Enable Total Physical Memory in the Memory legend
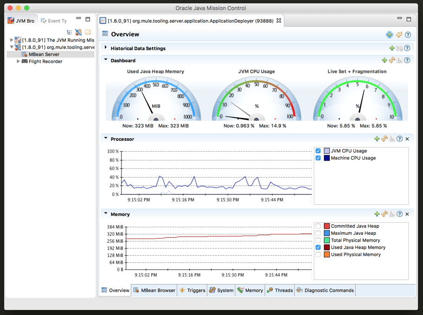The height and width of the screenshot is (315, 423). (318, 240)
